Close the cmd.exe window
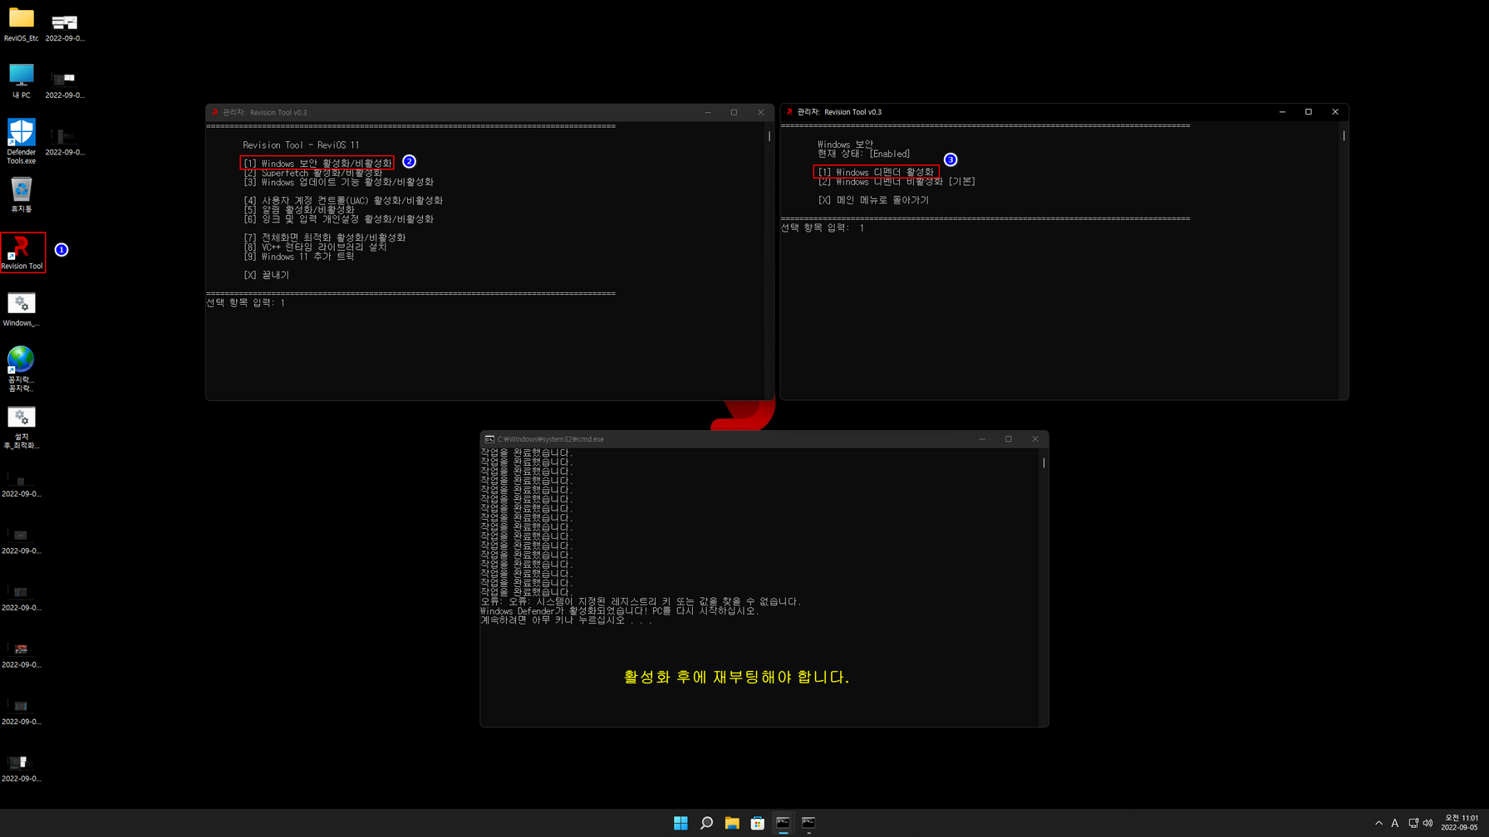 click(x=1035, y=439)
